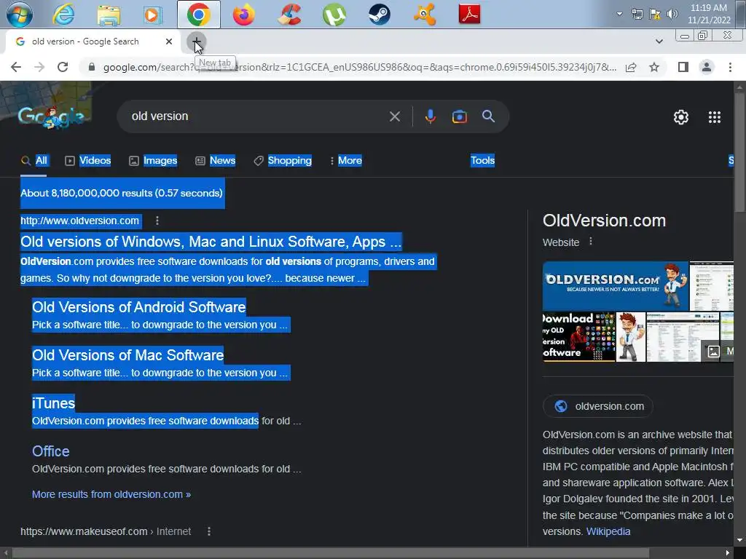Image resolution: width=746 pixels, height=559 pixels.
Task: Open Windows Media Player taskbar icon
Action: (x=153, y=14)
